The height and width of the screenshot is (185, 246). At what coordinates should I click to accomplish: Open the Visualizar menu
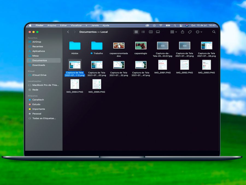pos(76,25)
